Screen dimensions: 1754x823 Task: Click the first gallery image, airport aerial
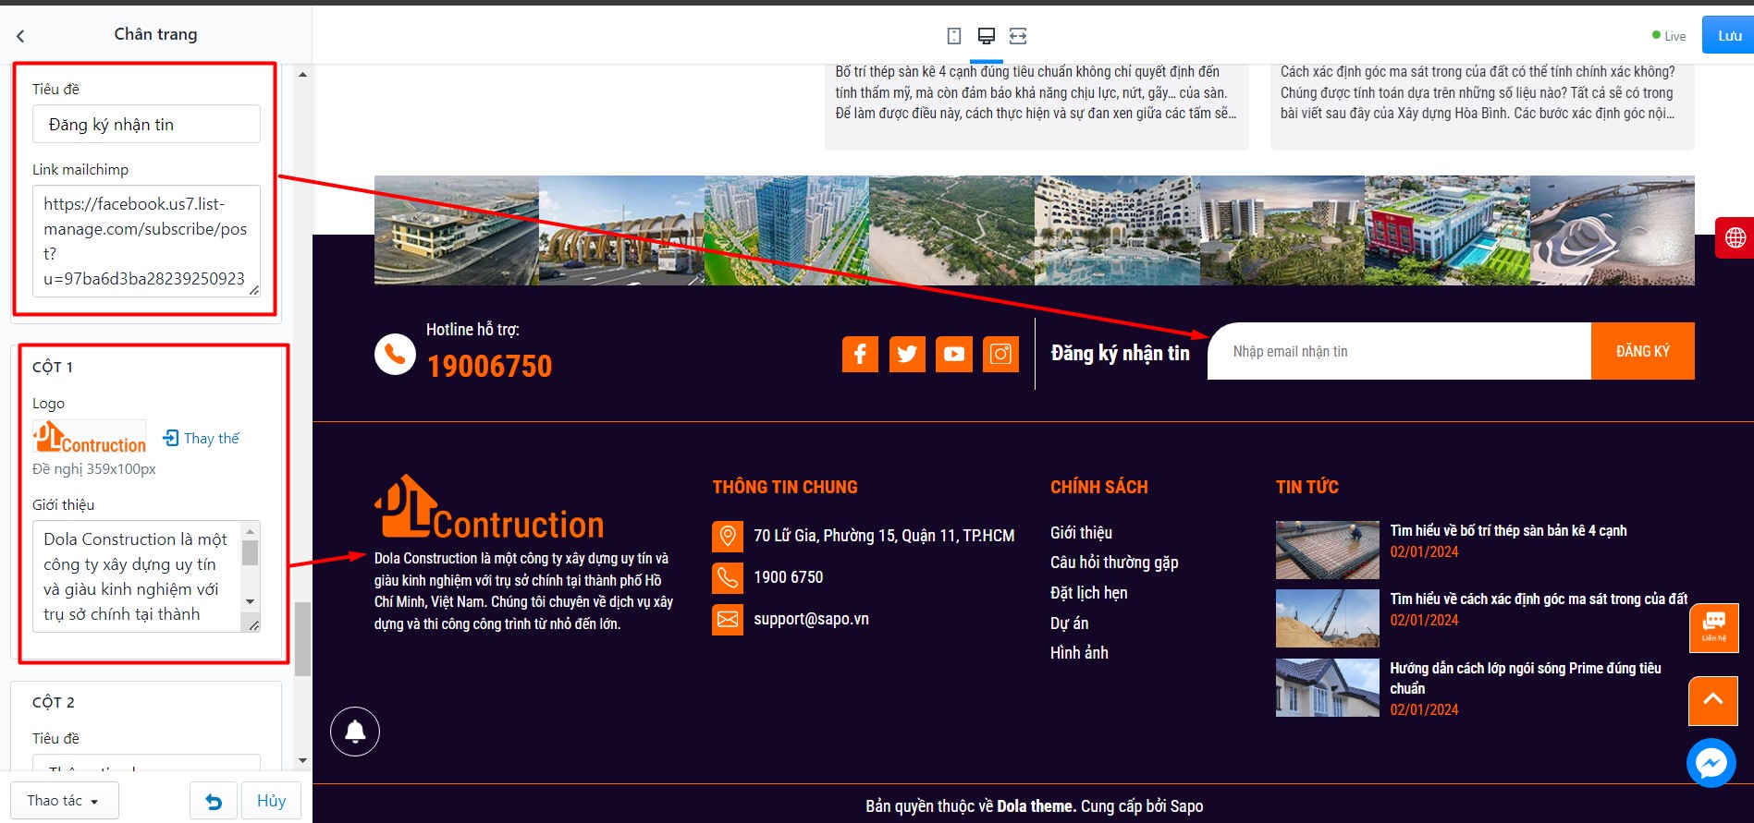(457, 230)
